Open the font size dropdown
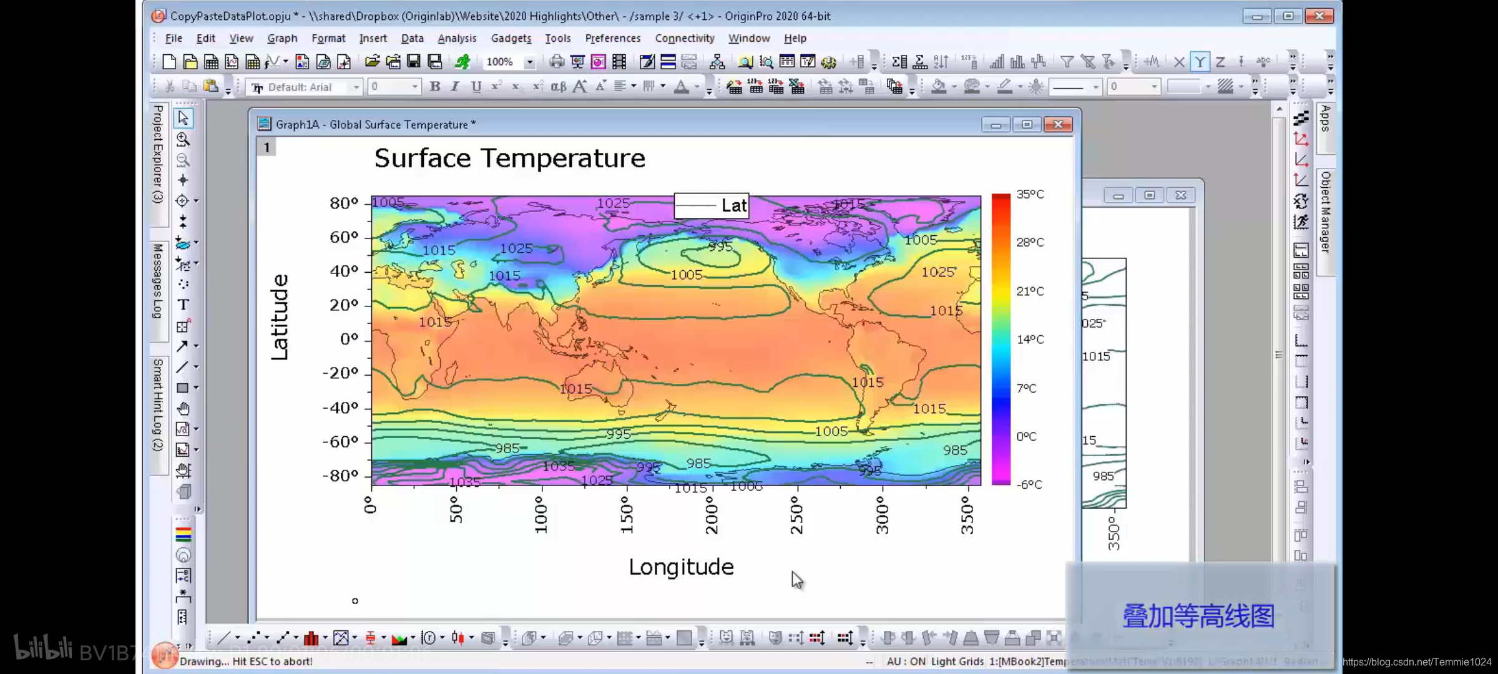Screen dimensions: 1498x674 point(415,87)
